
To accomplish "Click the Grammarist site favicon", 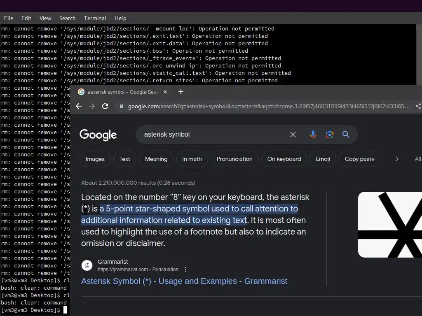I will tap(87, 265).
